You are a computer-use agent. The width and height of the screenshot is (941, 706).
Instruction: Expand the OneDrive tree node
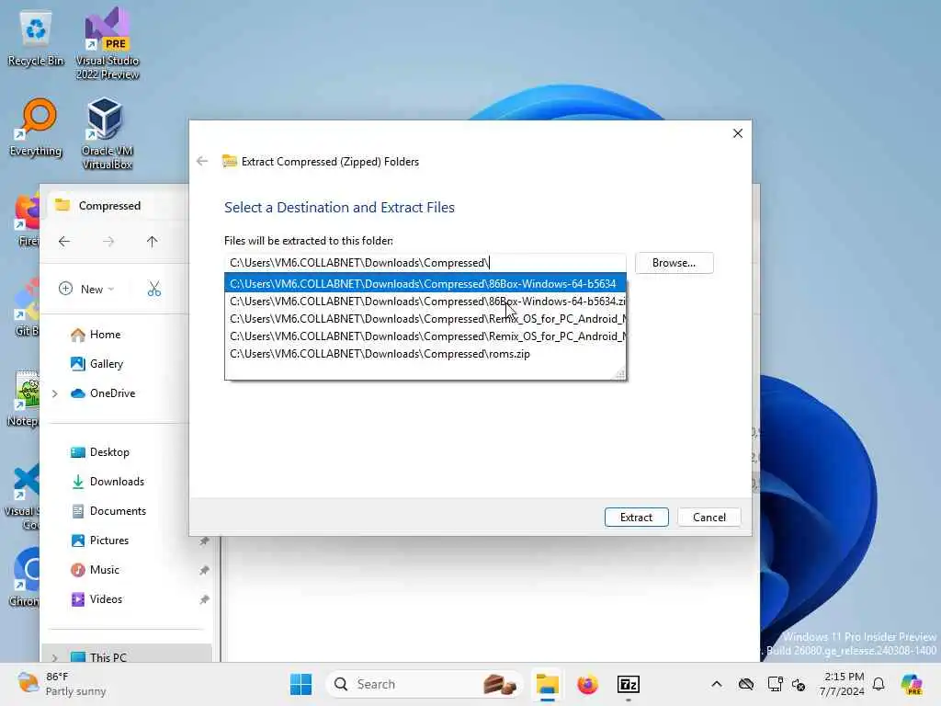(54, 393)
